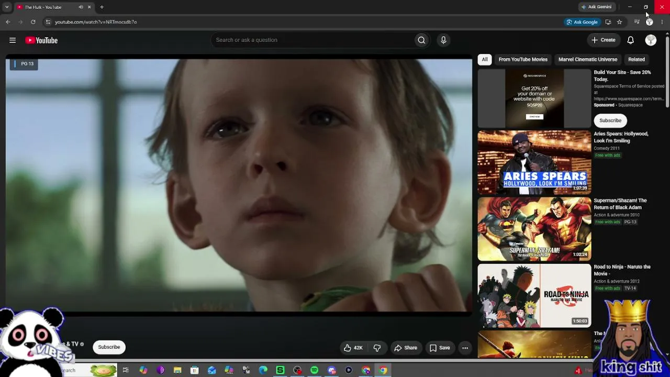Click the 'Action & adventure 2010' text
Screen dimensions: 670x377
coord(617,215)
